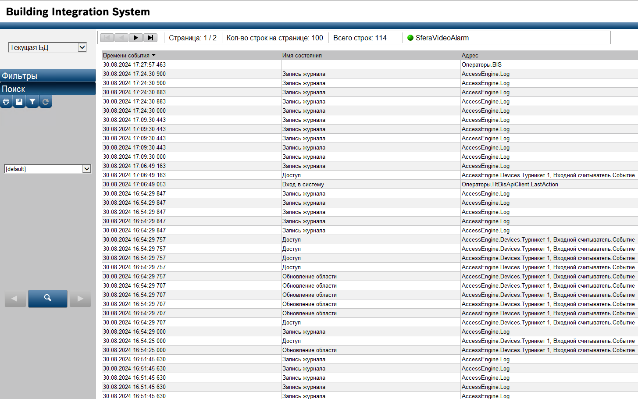
Task: Switch to the Поиск panel tab
Action: [48, 89]
